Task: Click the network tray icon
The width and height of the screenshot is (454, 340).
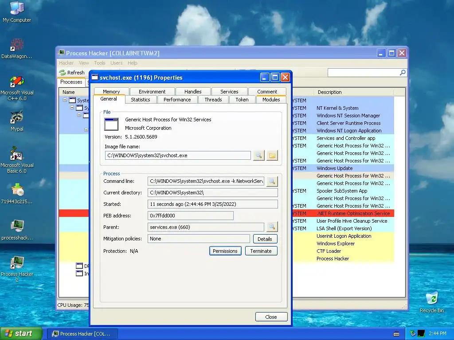Action: 413,334
